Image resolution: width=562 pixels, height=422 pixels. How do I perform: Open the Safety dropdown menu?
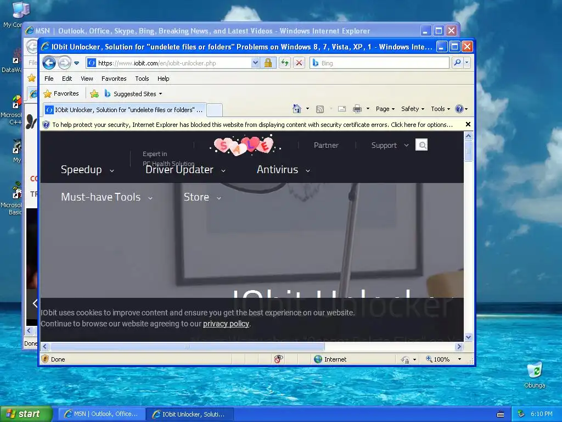tap(413, 109)
